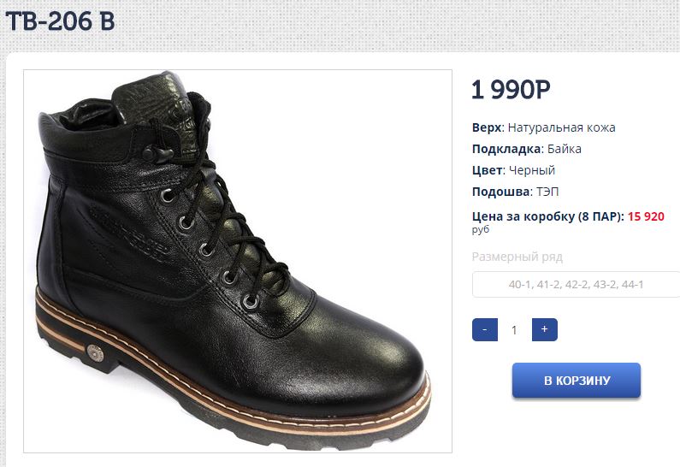Select the size row 40-1, 41-2, 42-2 field
The width and height of the screenshot is (680, 467).
click(x=576, y=285)
